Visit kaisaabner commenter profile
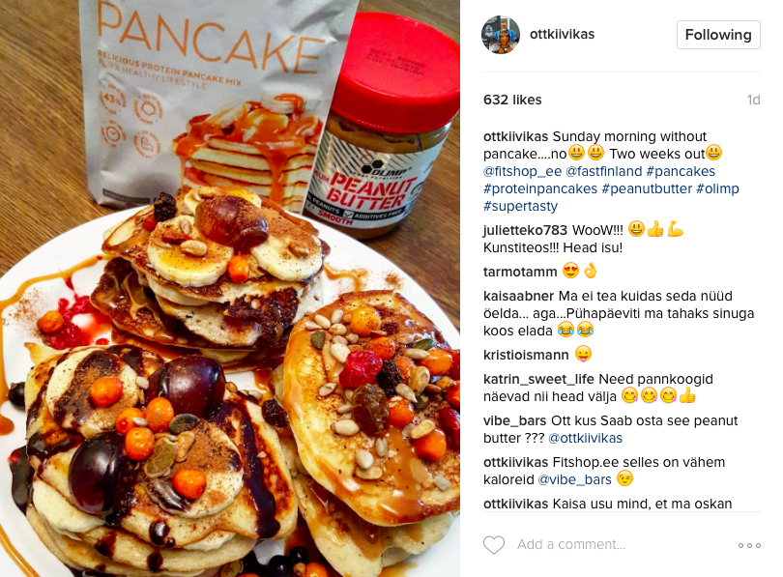 519,296
